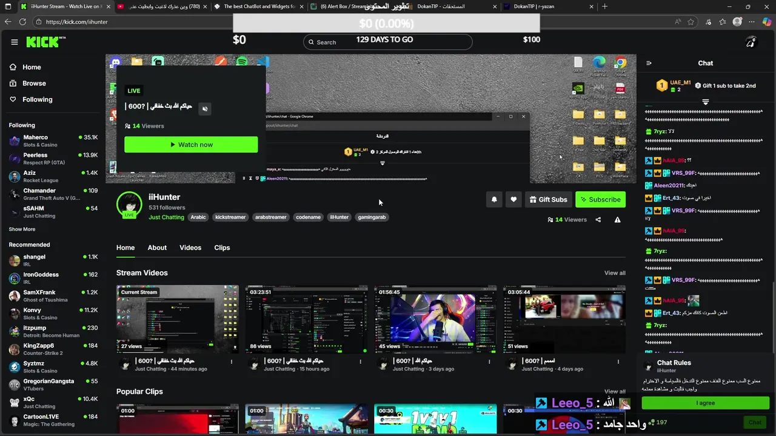Viewport: 776px width, 436px height.
Task: Open Konvy in Recommended list
Action: tap(53, 314)
